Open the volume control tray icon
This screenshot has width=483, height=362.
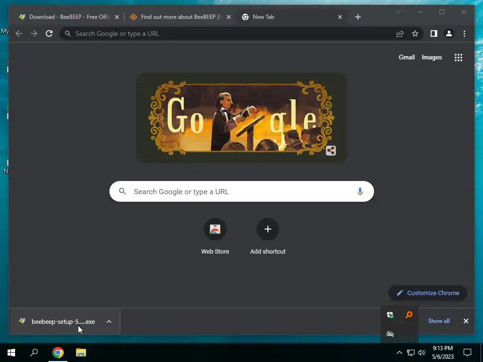point(422,353)
